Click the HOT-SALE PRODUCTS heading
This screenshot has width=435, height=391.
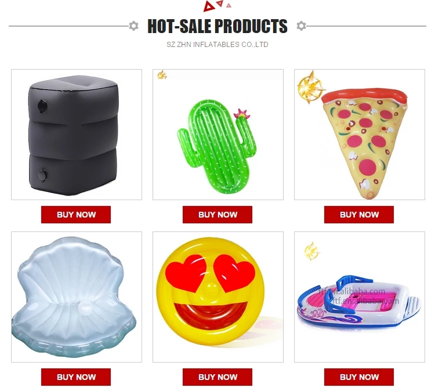pos(217,26)
